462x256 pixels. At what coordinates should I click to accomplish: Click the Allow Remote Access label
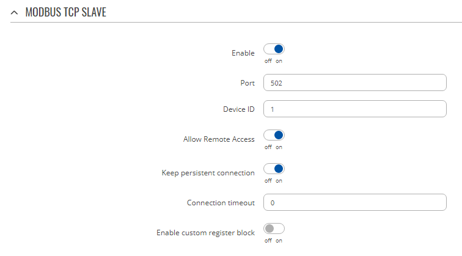(219, 139)
